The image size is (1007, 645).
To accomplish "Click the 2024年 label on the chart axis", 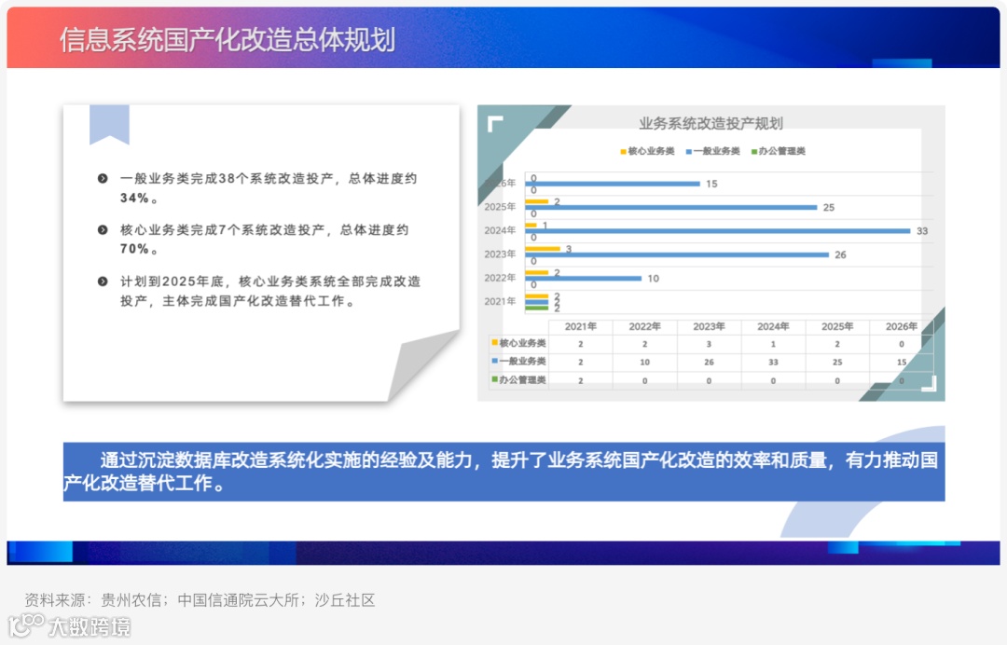I will coord(500,230).
